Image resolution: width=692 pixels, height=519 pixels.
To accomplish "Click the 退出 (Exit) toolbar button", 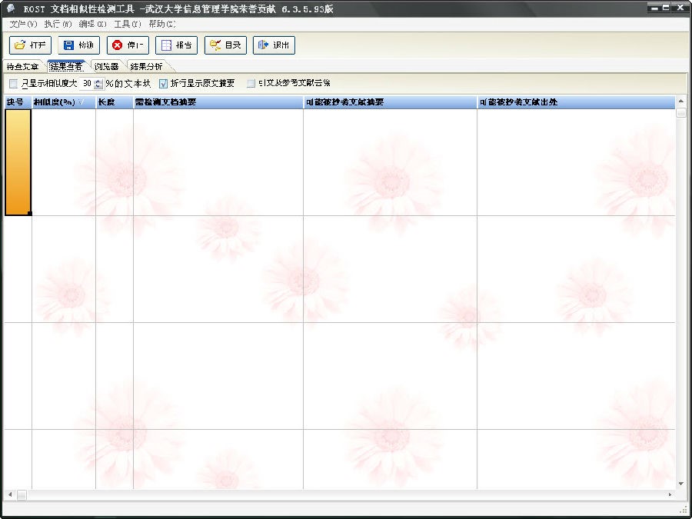I will 274,45.
